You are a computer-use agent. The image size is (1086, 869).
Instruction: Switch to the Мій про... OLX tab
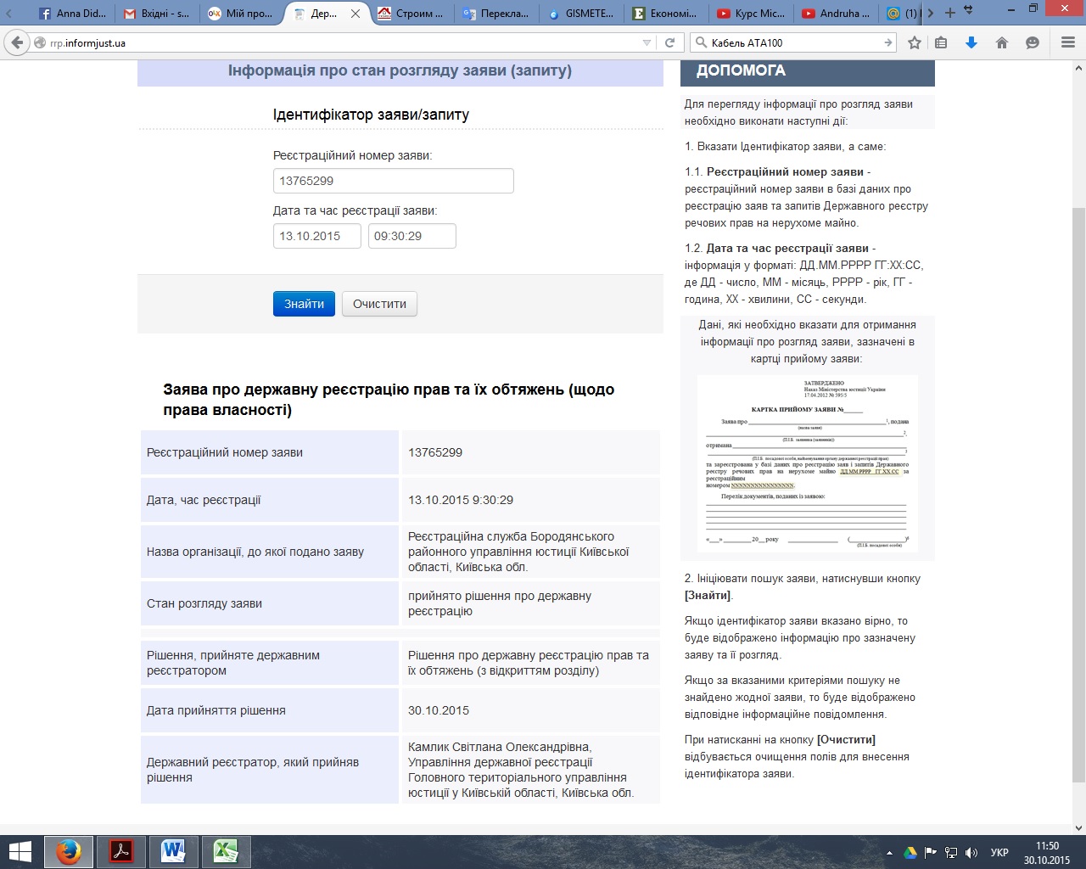241,14
